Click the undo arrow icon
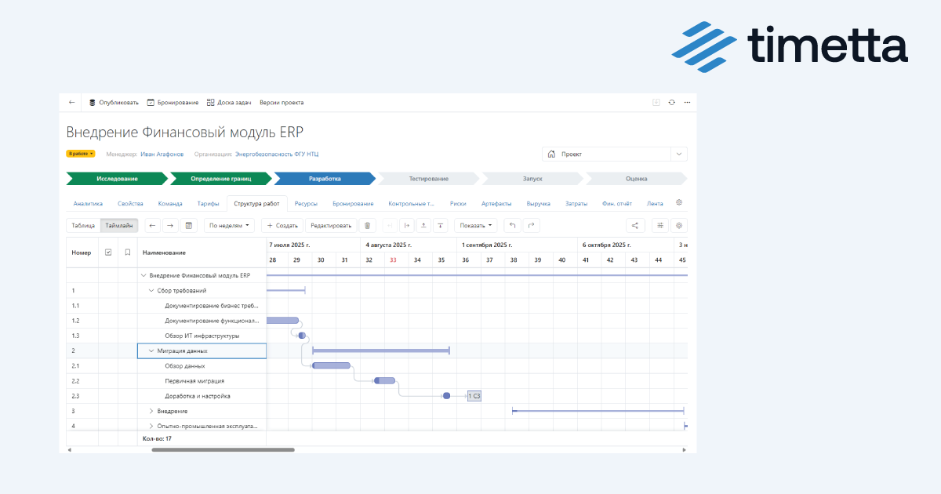The width and height of the screenshot is (941, 494). tap(512, 226)
